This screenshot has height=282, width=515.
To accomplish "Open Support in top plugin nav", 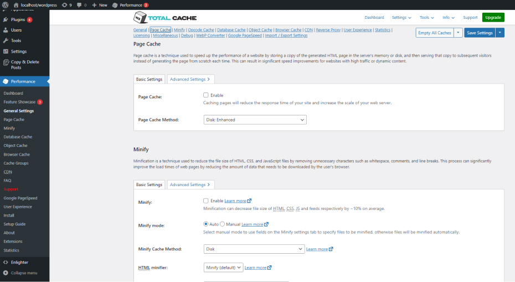I will (x=470, y=17).
